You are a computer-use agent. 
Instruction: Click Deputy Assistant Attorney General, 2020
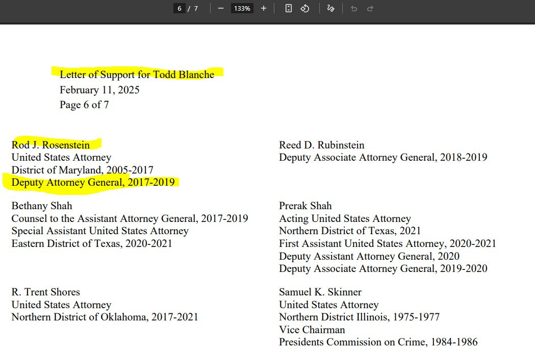point(369,256)
